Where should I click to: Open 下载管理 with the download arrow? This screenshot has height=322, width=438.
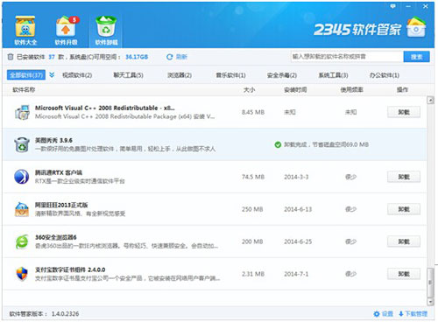[x=413, y=314]
